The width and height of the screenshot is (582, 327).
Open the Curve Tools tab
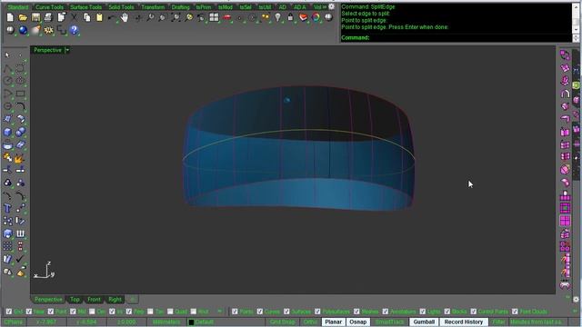tap(49, 7)
